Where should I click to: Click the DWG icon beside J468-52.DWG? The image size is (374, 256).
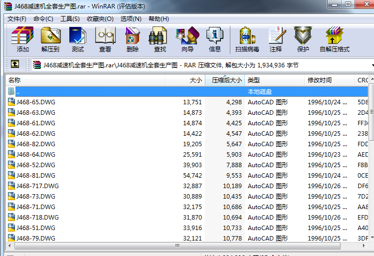11,165
